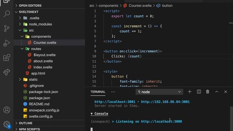Click the static folder icon
This screenshot has height=131, width=233.
25,80
